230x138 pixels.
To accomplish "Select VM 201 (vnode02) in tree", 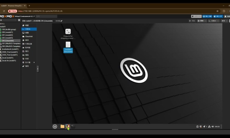I will pyautogui.click(x=10, y=35).
